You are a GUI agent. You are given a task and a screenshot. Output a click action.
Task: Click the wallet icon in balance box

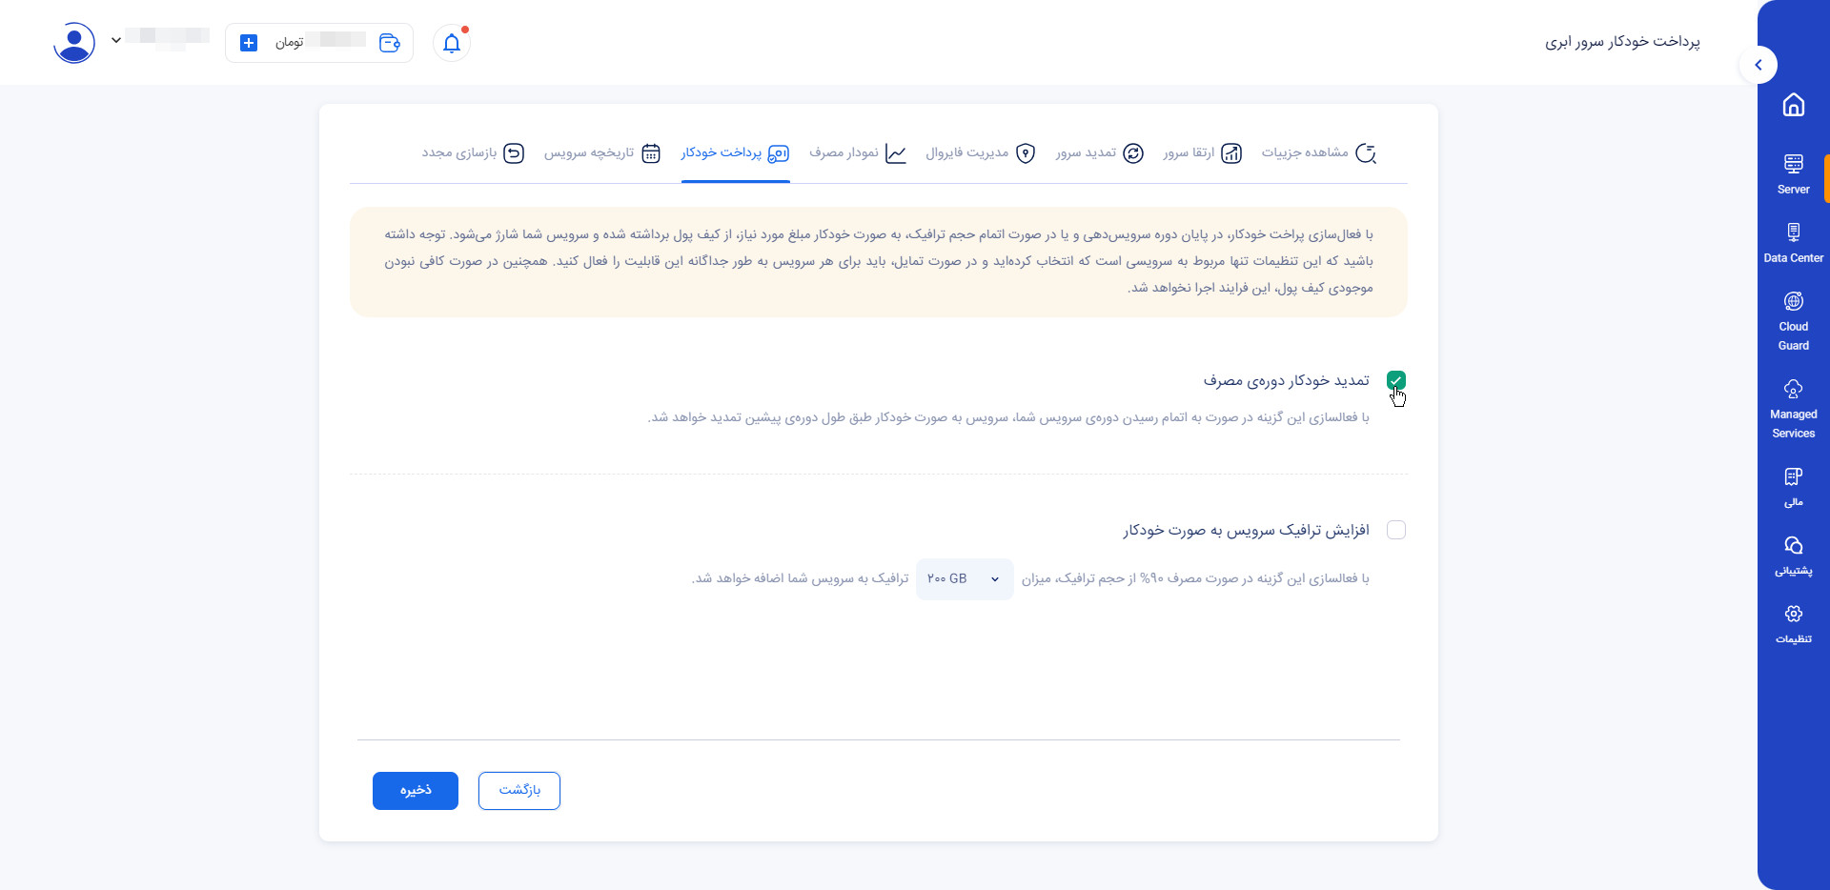tap(389, 43)
